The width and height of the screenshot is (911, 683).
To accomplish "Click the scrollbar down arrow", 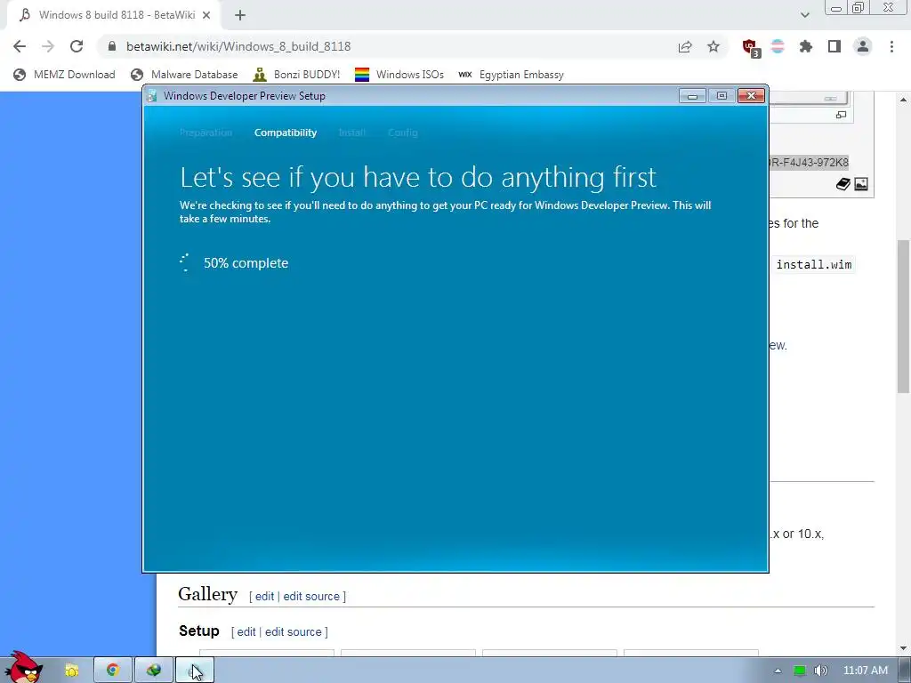I will tap(904, 648).
